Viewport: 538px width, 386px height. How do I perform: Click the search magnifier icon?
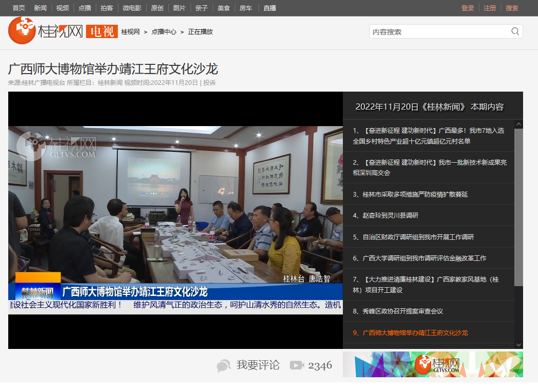(515, 31)
